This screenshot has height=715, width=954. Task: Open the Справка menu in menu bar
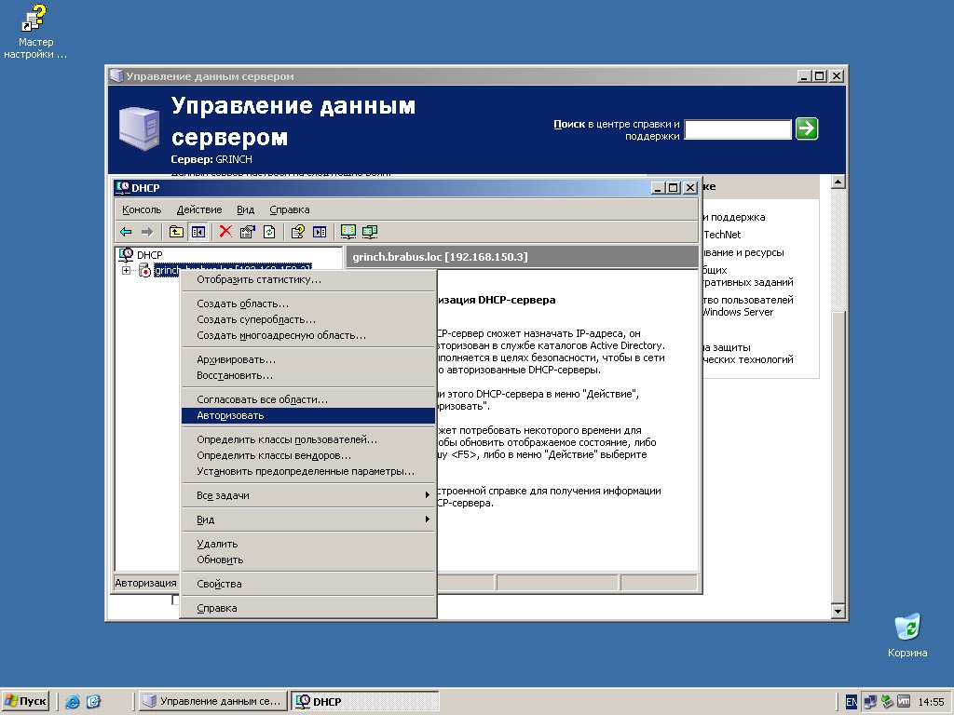[x=290, y=209]
